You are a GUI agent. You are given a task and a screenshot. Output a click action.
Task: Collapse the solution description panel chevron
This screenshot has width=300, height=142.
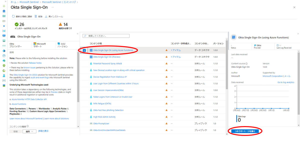pos(77,34)
